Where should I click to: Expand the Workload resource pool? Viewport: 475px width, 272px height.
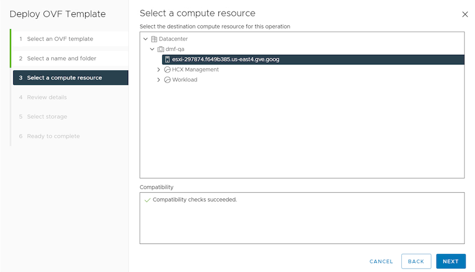[158, 80]
